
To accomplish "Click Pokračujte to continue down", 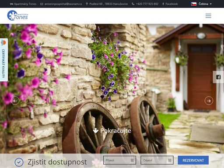I will 112,131.
